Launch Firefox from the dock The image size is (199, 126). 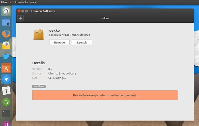[x=6, y=34]
